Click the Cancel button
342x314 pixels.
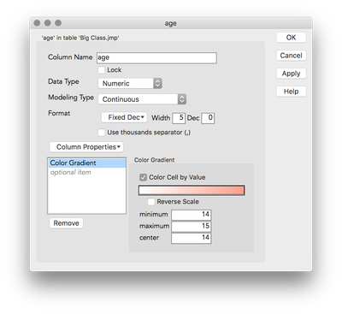pos(291,56)
